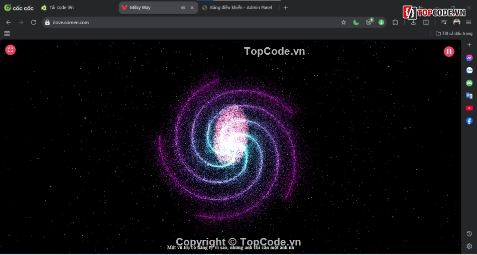Image resolution: width=477 pixels, height=255 pixels.
Task: Open the extensions puzzle menu
Action: 395,22
